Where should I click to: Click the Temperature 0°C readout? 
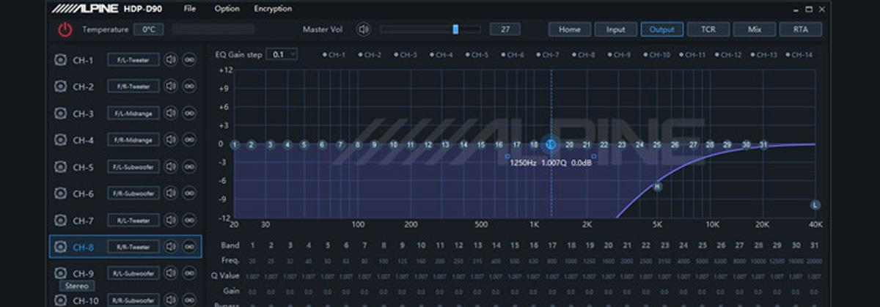point(149,29)
